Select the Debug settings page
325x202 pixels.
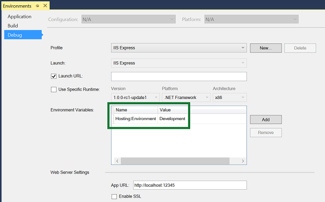coord(23,35)
